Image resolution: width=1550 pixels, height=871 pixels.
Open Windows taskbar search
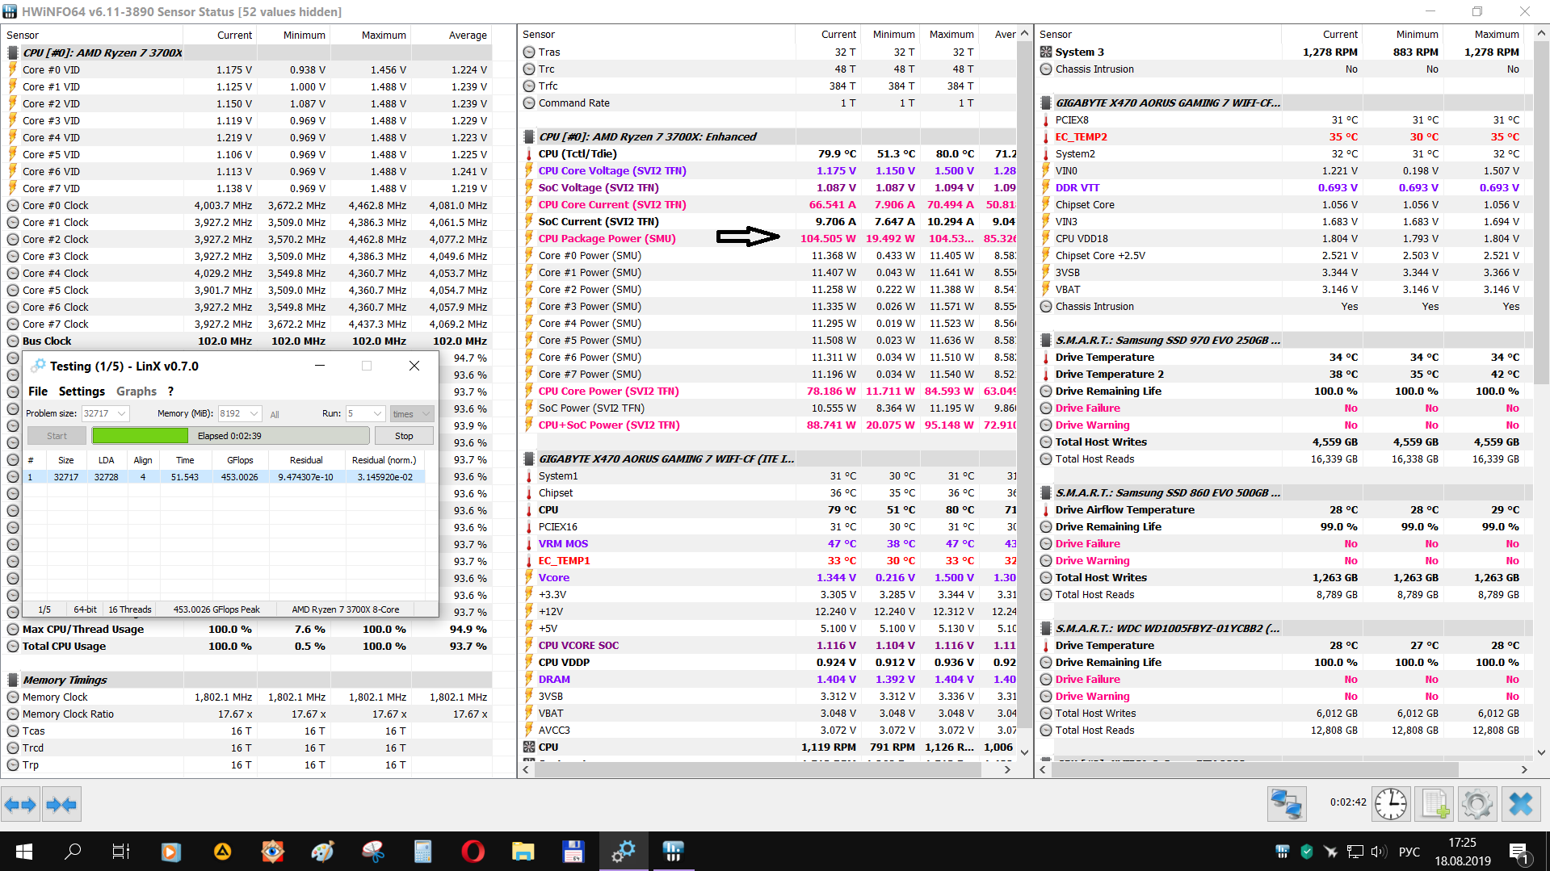tap(73, 852)
